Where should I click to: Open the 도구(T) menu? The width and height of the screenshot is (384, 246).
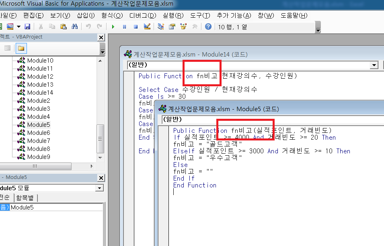pos(200,16)
